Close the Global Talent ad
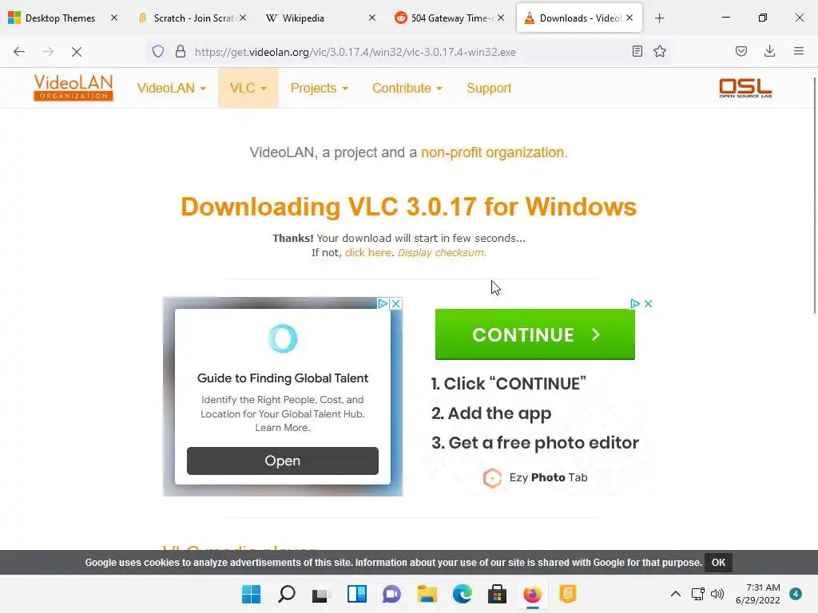818x613 pixels. [396, 303]
